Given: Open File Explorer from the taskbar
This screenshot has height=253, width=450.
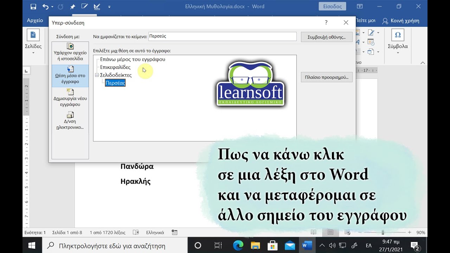Looking at the screenshot, I should pyautogui.click(x=255, y=245).
